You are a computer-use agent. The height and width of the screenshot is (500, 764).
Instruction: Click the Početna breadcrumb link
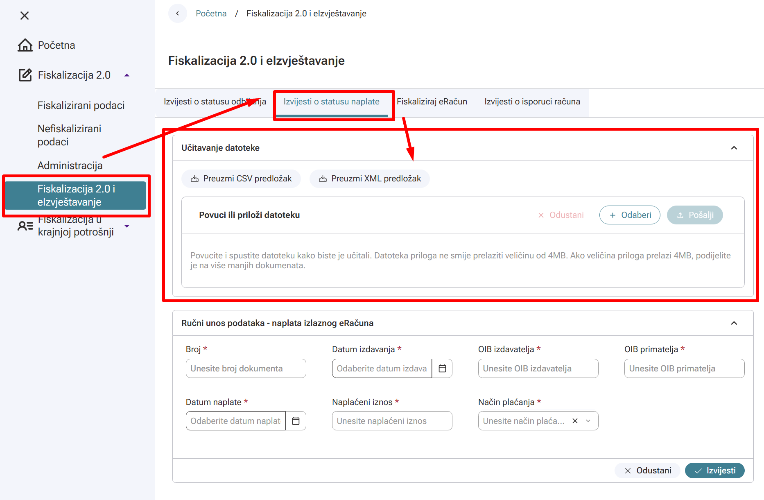(211, 14)
